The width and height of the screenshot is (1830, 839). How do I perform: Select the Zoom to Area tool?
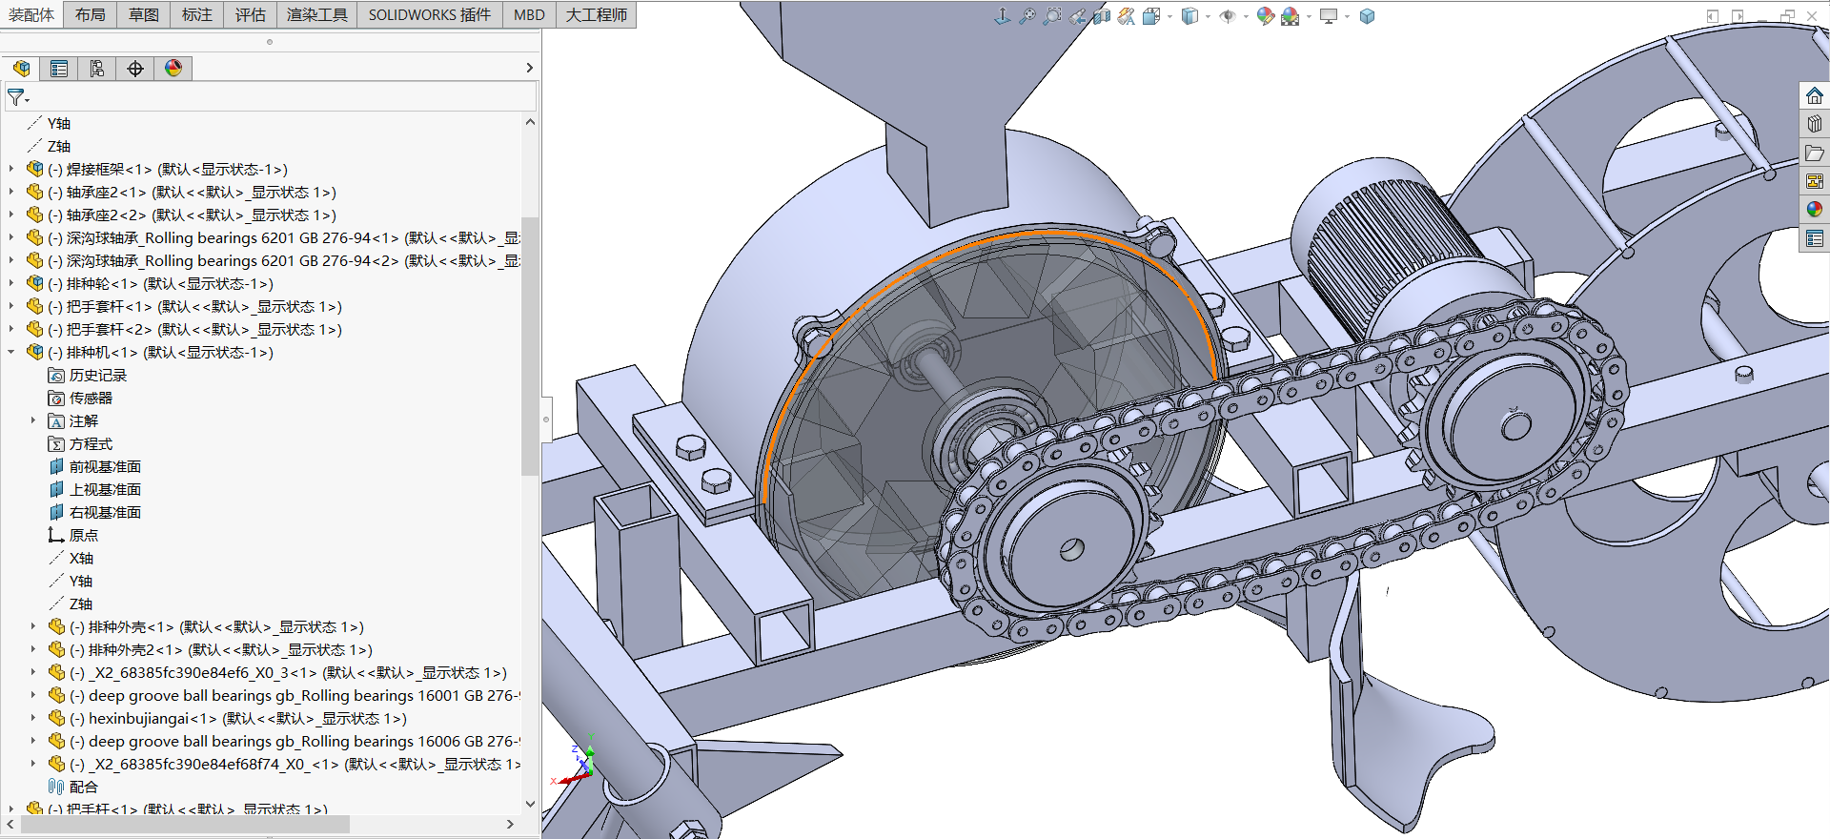click(x=1051, y=16)
